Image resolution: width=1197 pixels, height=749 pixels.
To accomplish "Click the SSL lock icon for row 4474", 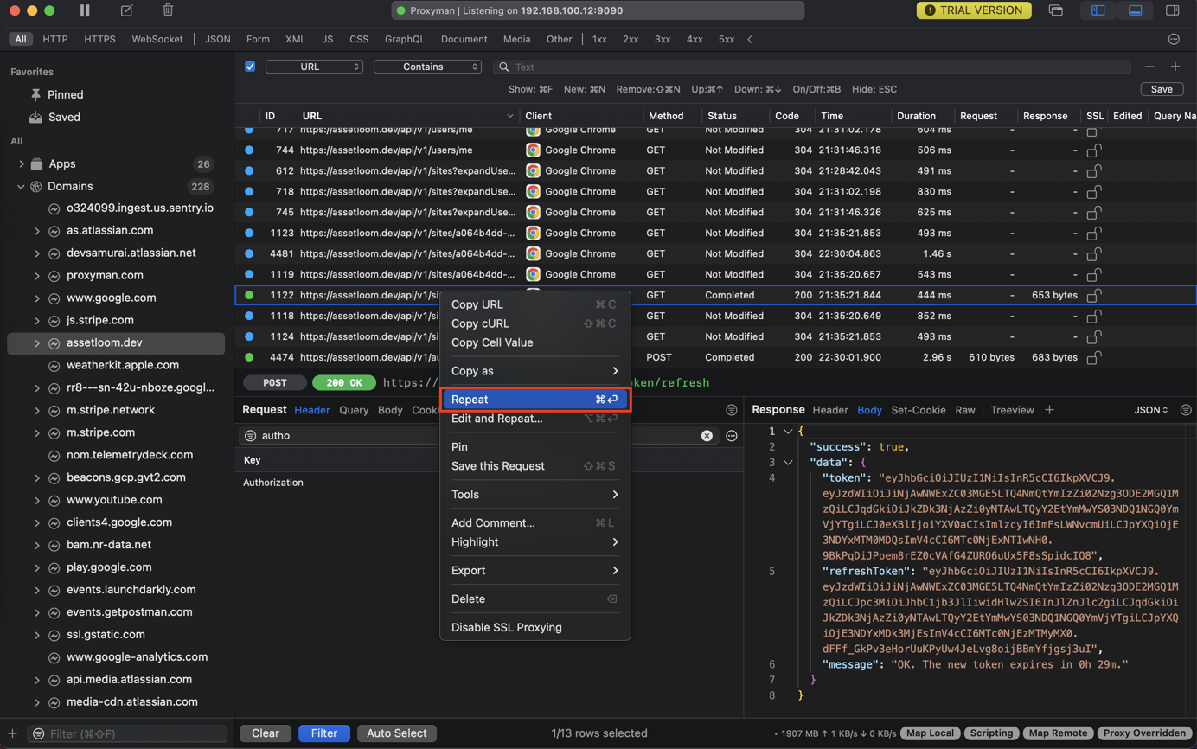I will pyautogui.click(x=1093, y=357).
